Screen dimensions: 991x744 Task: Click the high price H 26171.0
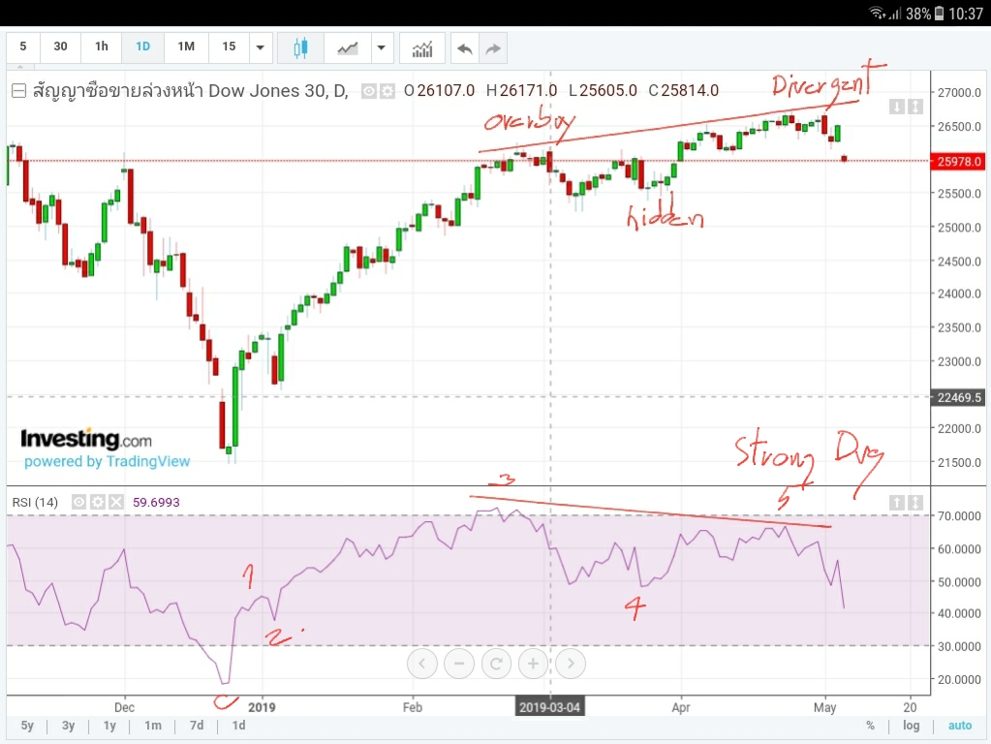click(521, 91)
